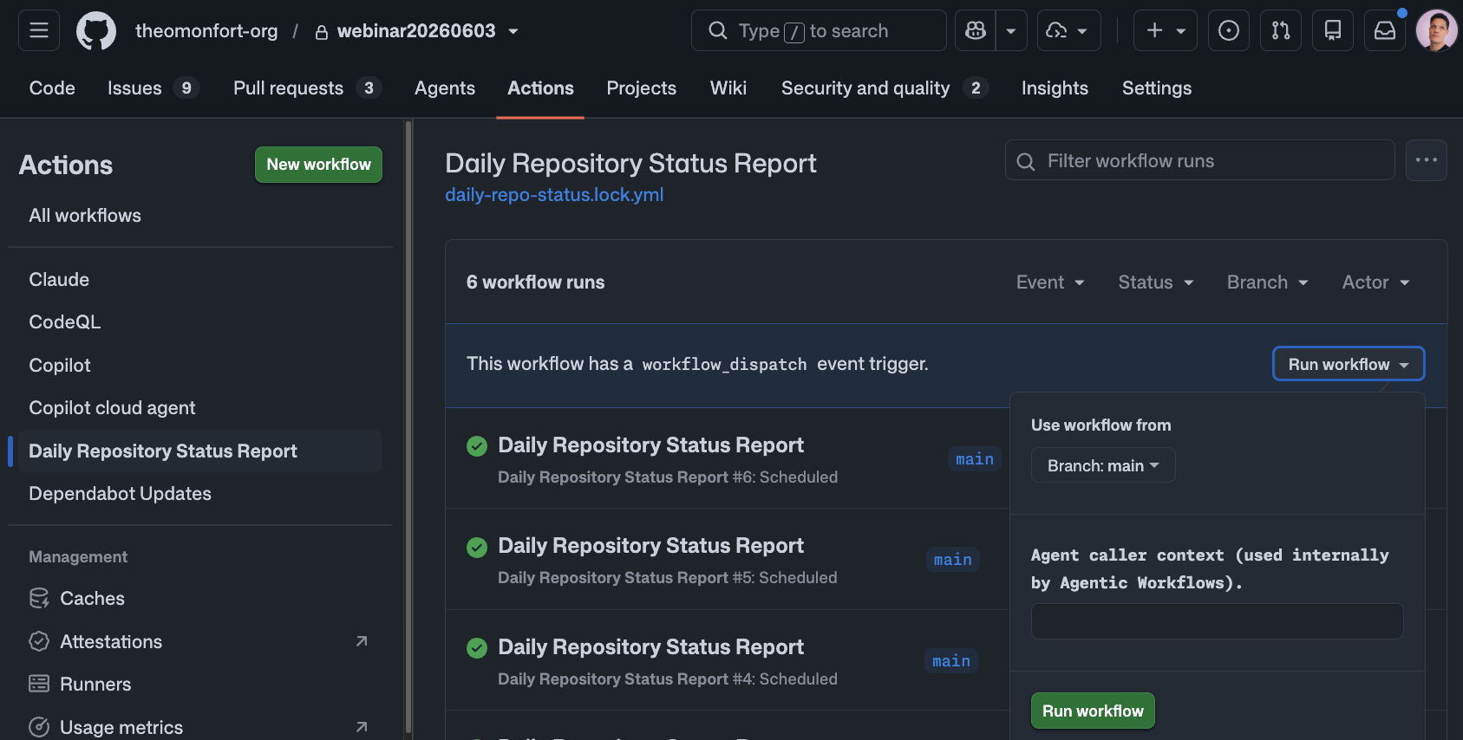Open the create new plus dropdown

click(1166, 30)
